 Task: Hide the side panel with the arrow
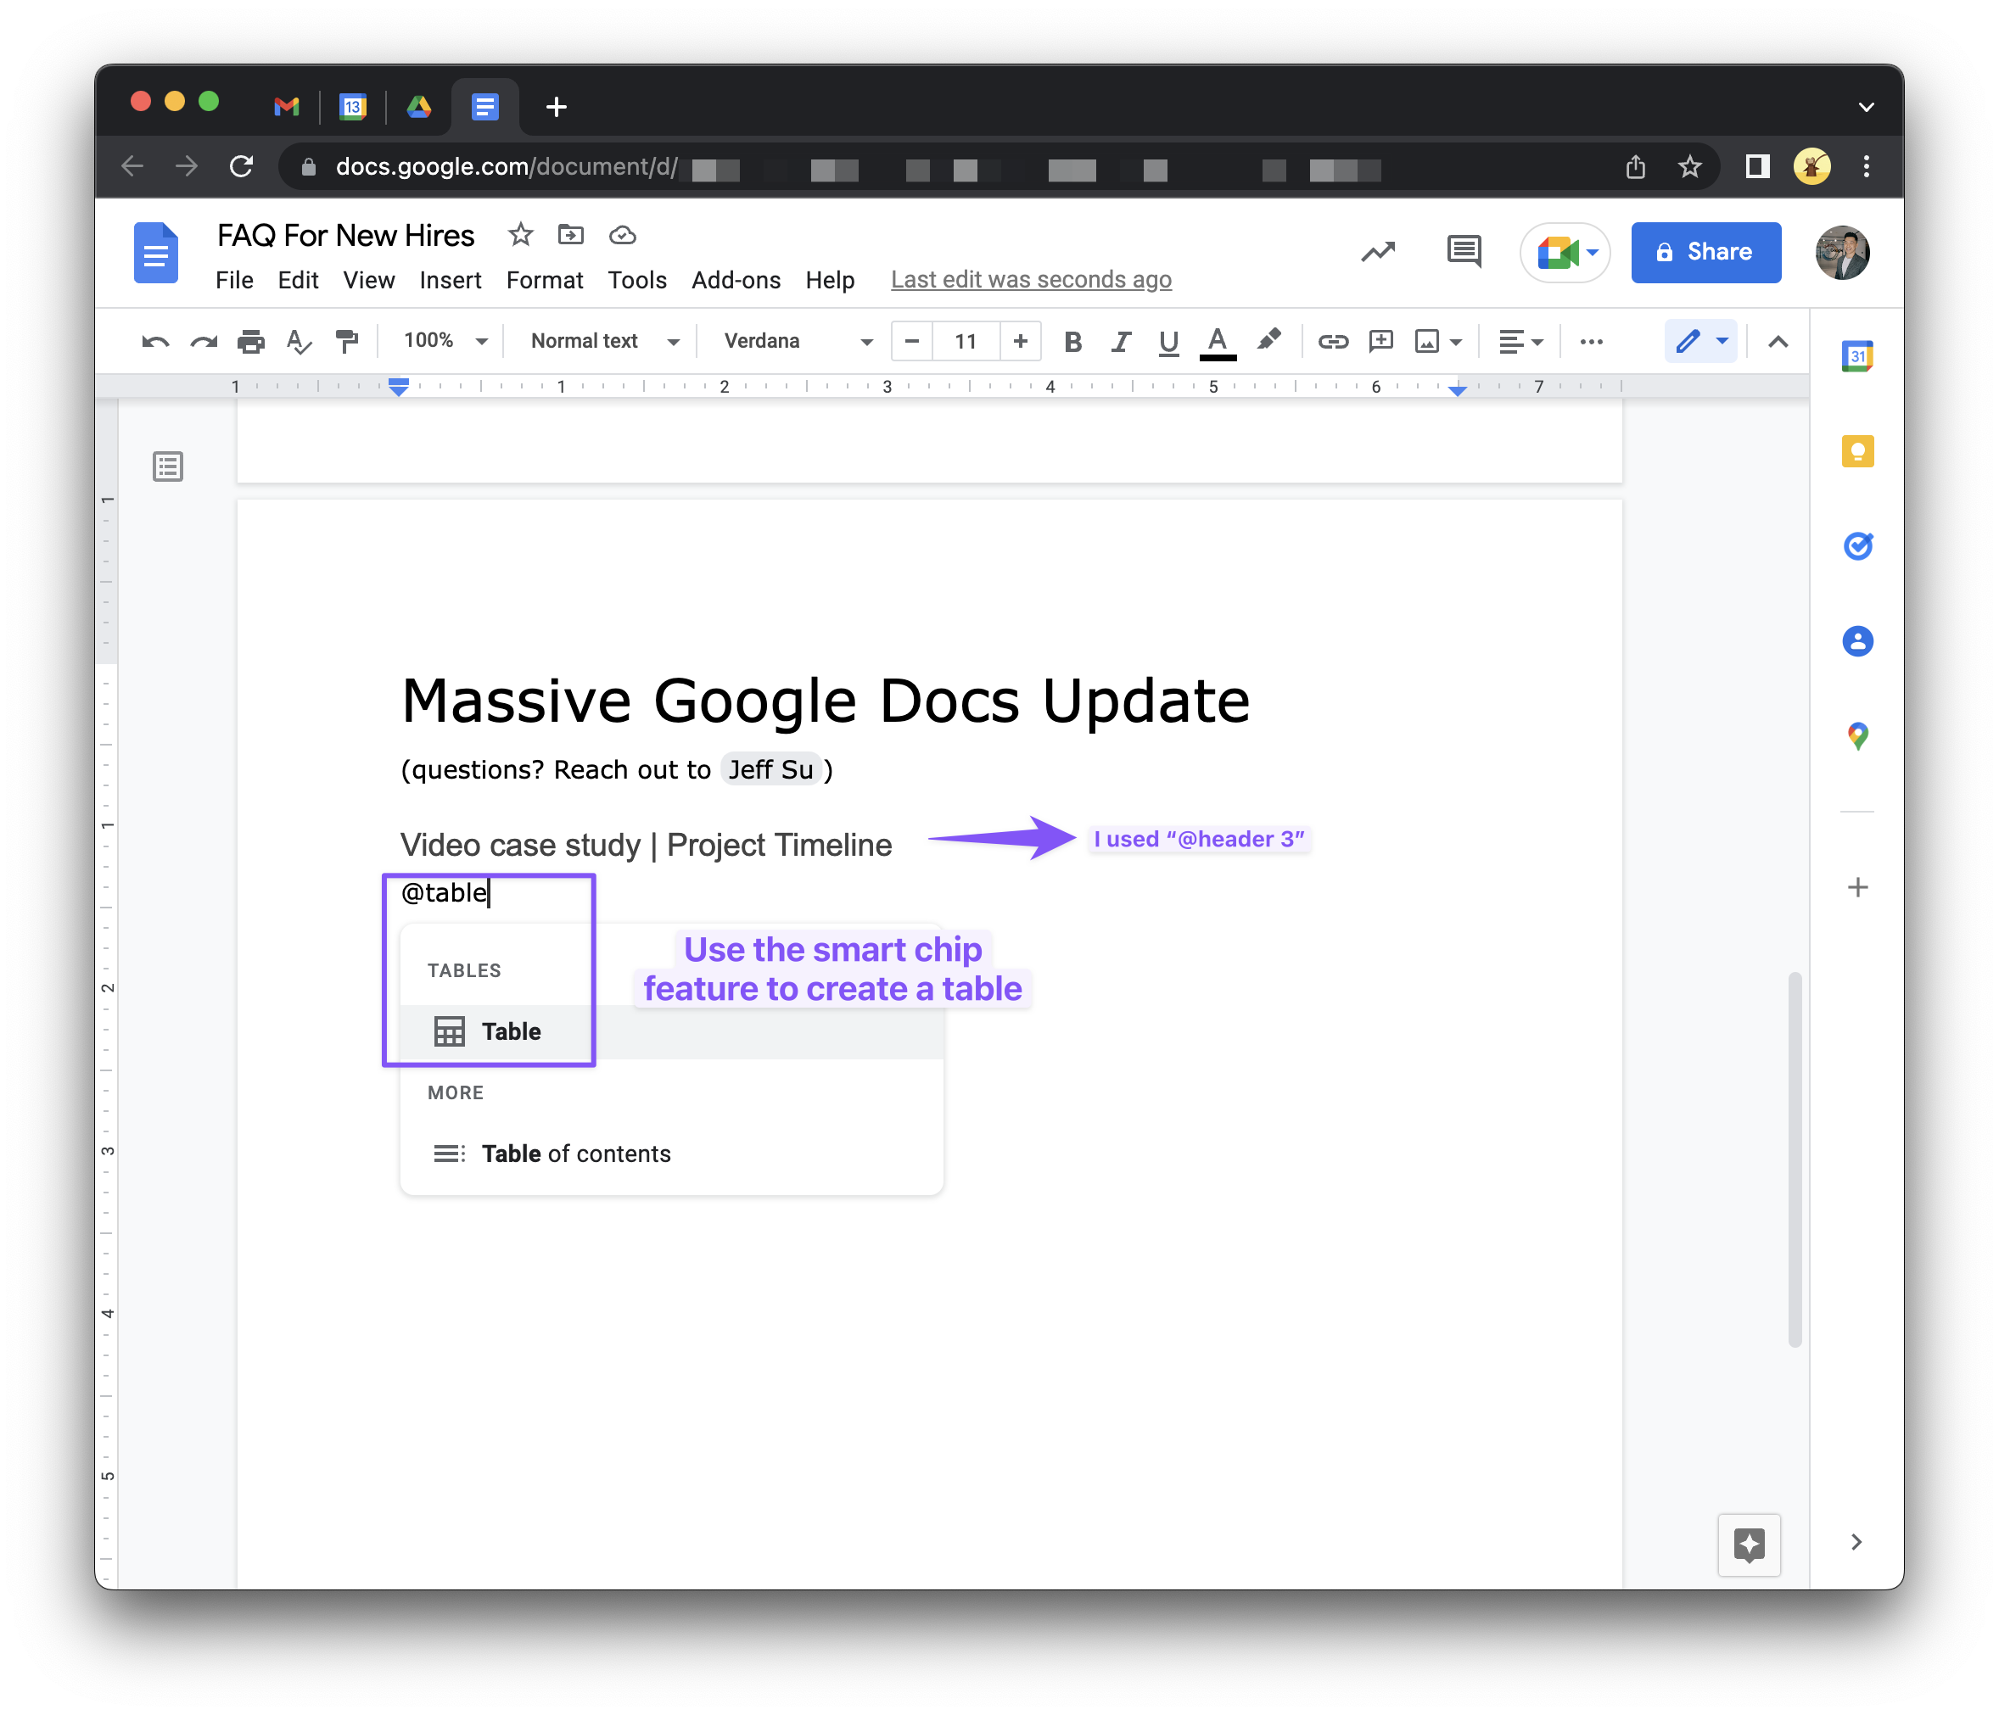click(1856, 1542)
